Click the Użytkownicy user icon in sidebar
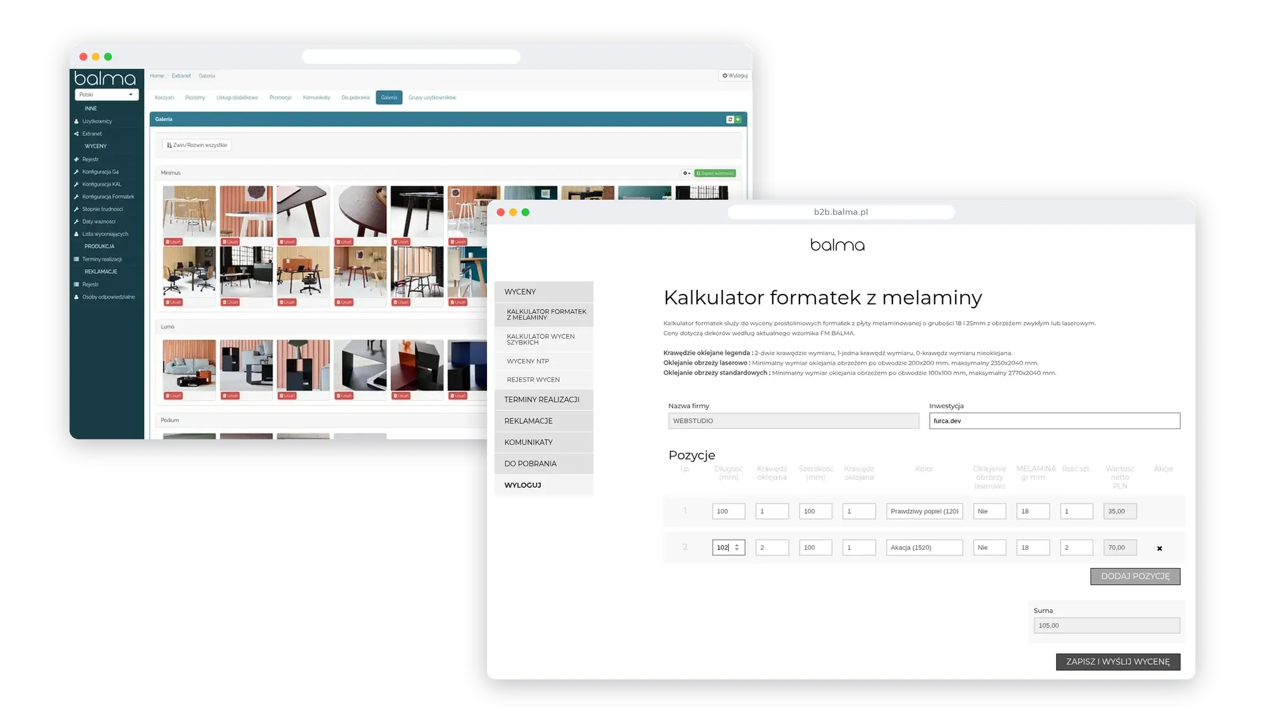 [77, 121]
